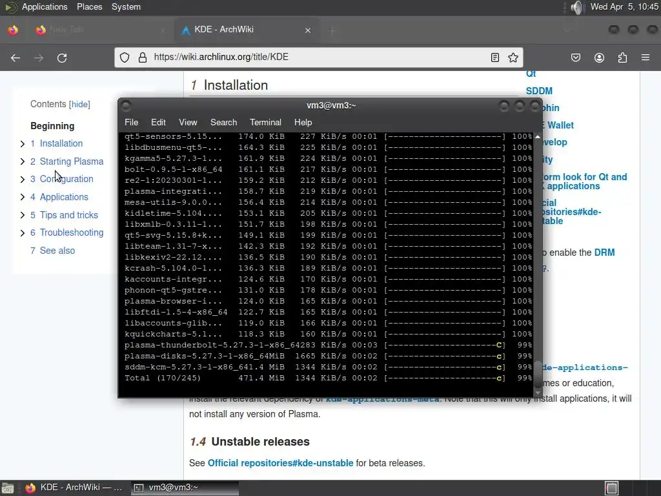Open the Firefox account icon

pyautogui.click(x=599, y=57)
